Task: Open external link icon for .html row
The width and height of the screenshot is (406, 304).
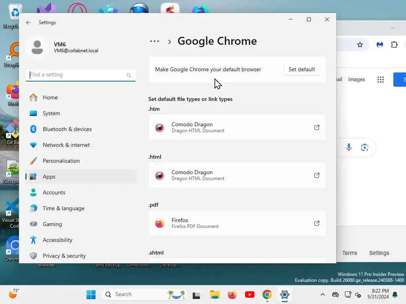Action: [317, 175]
